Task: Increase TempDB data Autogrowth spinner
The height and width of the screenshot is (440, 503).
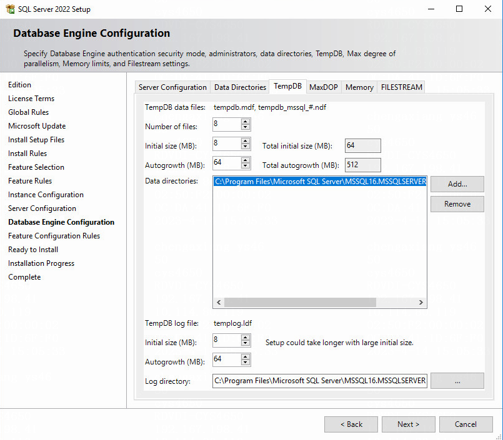Action: click(246, 160)
